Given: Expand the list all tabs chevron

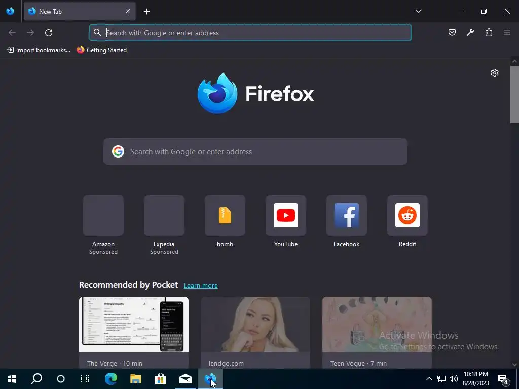Looking at the screenshot, I should tap(418, 11).
